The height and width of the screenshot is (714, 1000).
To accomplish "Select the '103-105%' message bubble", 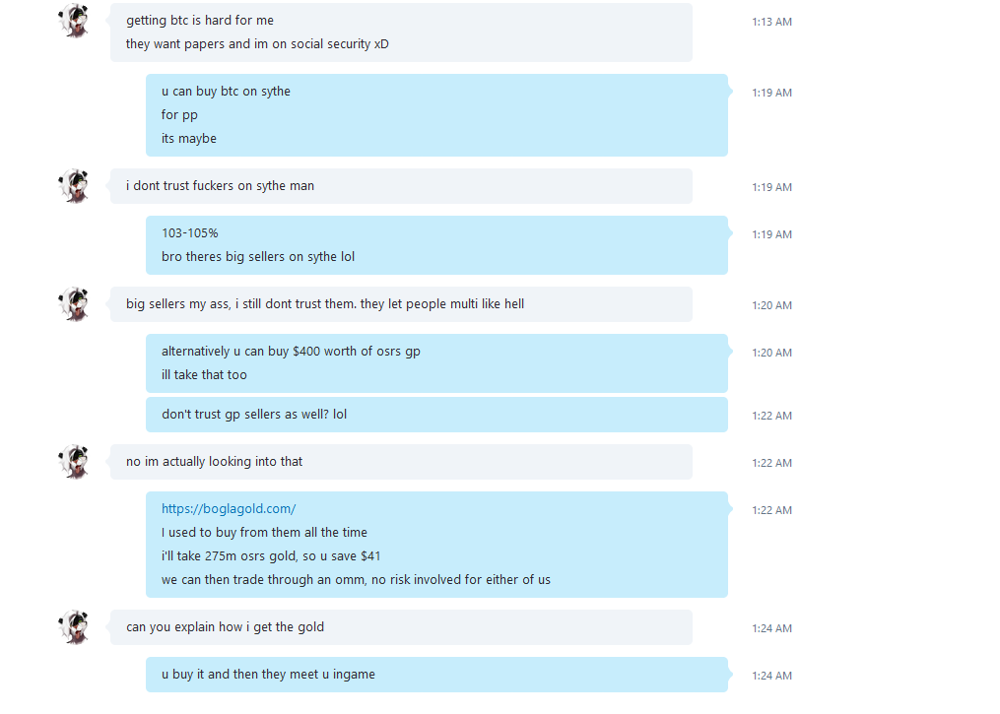I will 436,245.
